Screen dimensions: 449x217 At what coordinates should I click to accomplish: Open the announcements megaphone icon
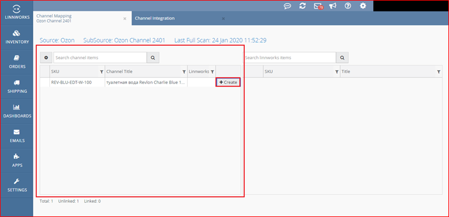[332, 6]
